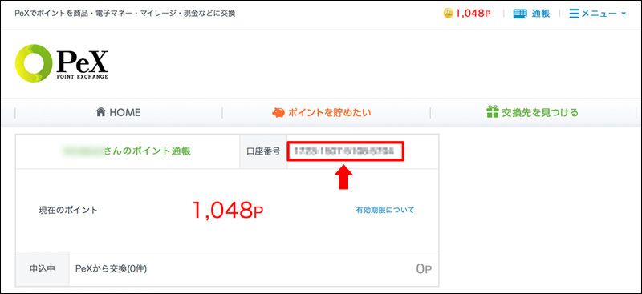Screen dimensions: 642x294
Task: Click the さんのポイント通帳 heading
Action: pyautogui.click(x=148, y=151)
